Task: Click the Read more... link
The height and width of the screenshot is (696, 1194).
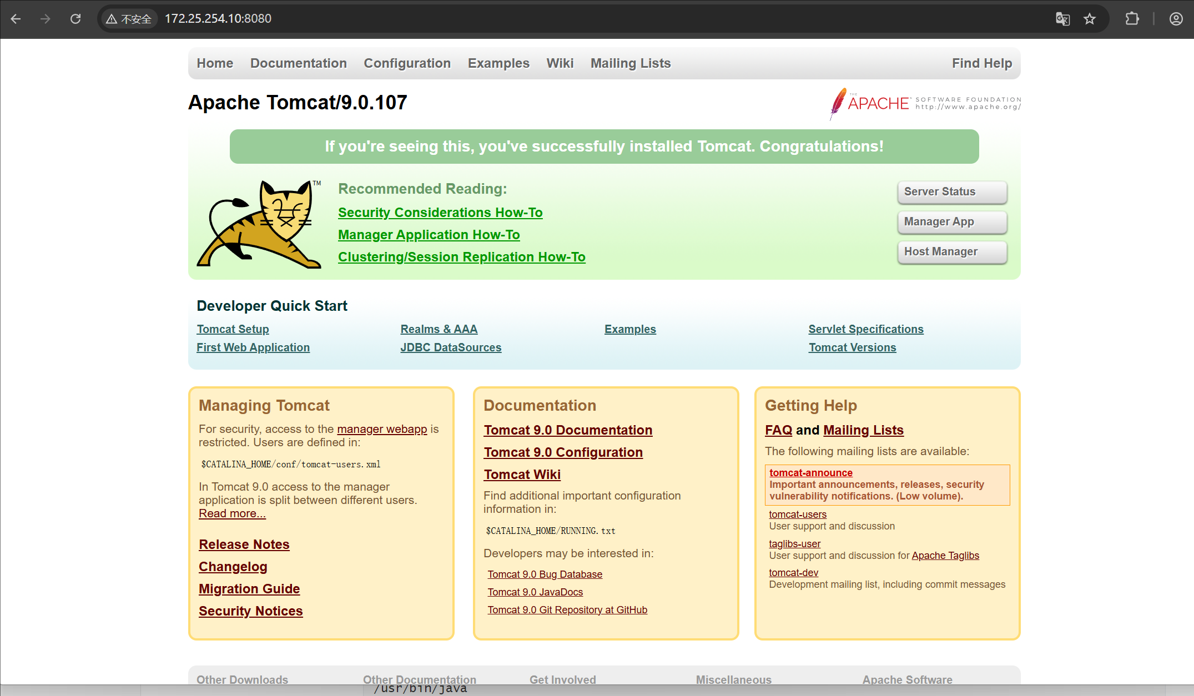Action: click(232, 513)
